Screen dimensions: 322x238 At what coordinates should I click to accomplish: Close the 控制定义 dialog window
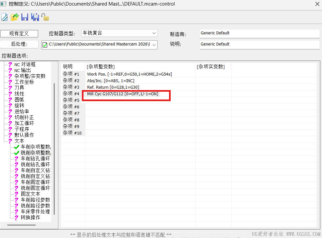(317, 4)
